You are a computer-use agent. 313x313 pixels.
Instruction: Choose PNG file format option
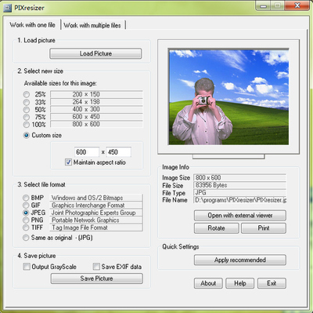tap(26, 220)
